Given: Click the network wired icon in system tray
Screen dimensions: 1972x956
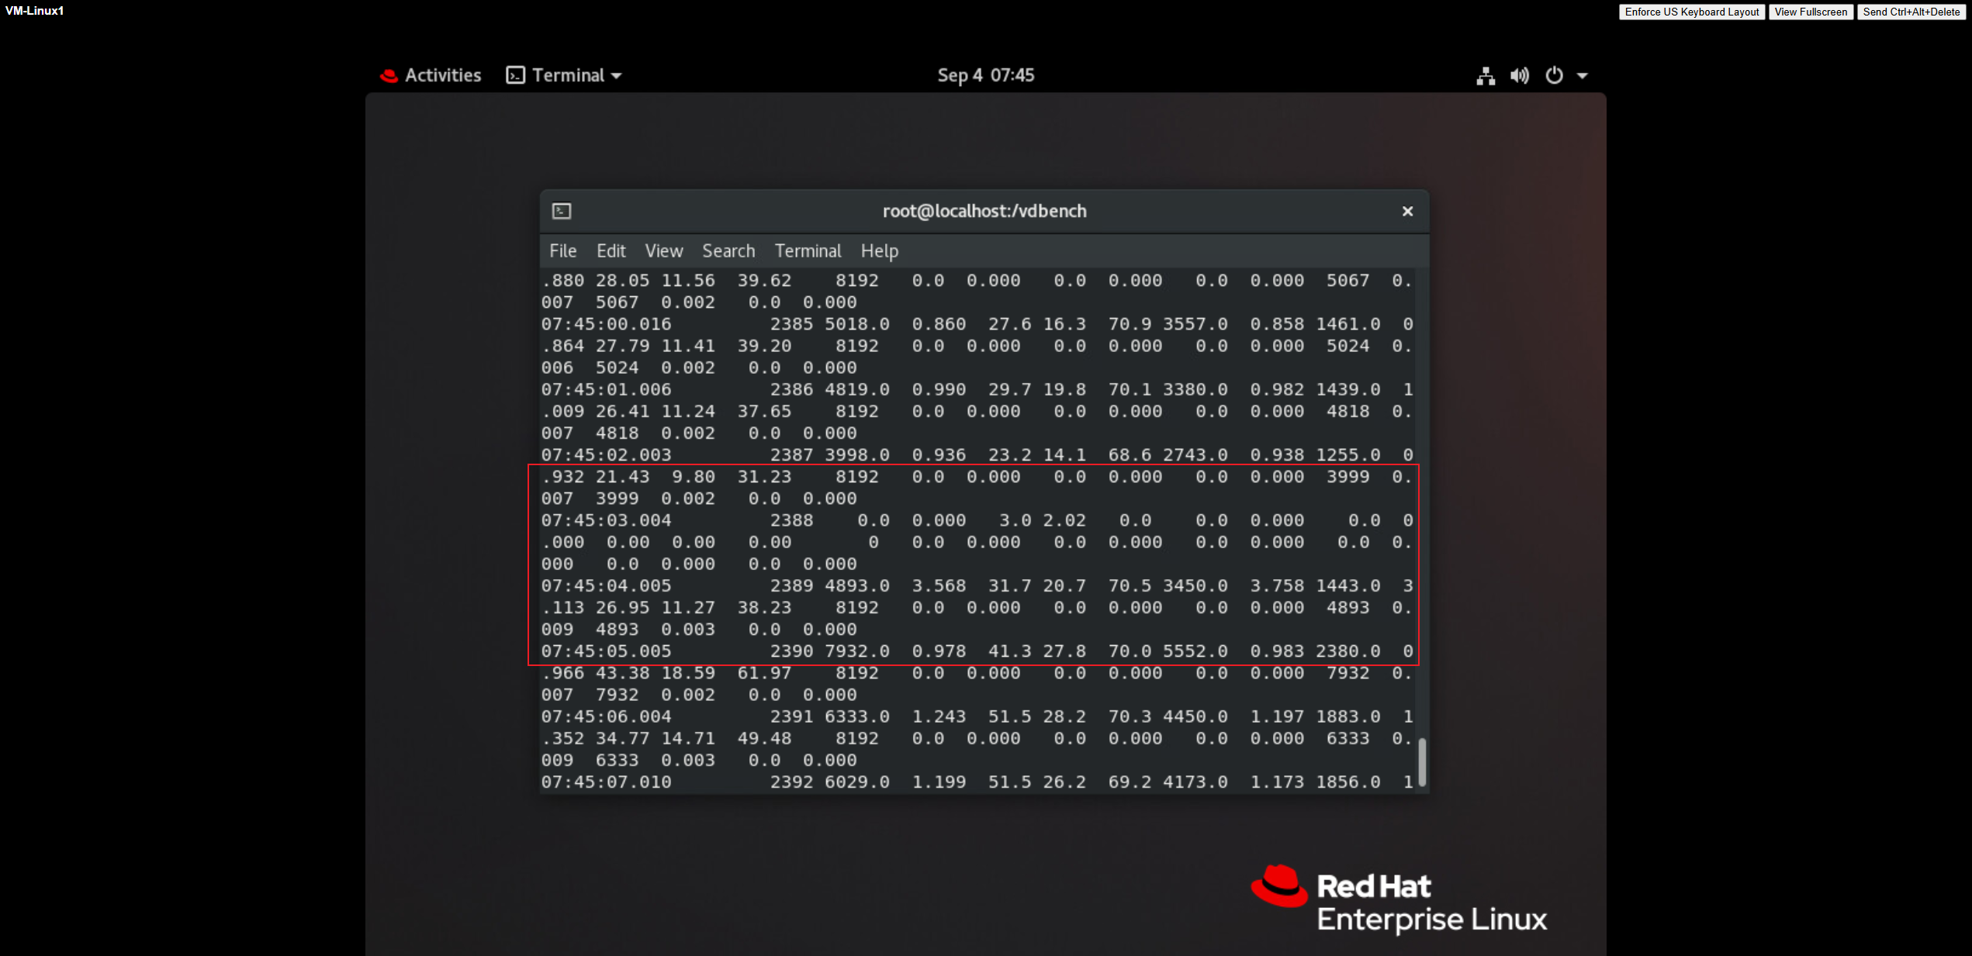Looking at the screenshot, I should 1485,76.
